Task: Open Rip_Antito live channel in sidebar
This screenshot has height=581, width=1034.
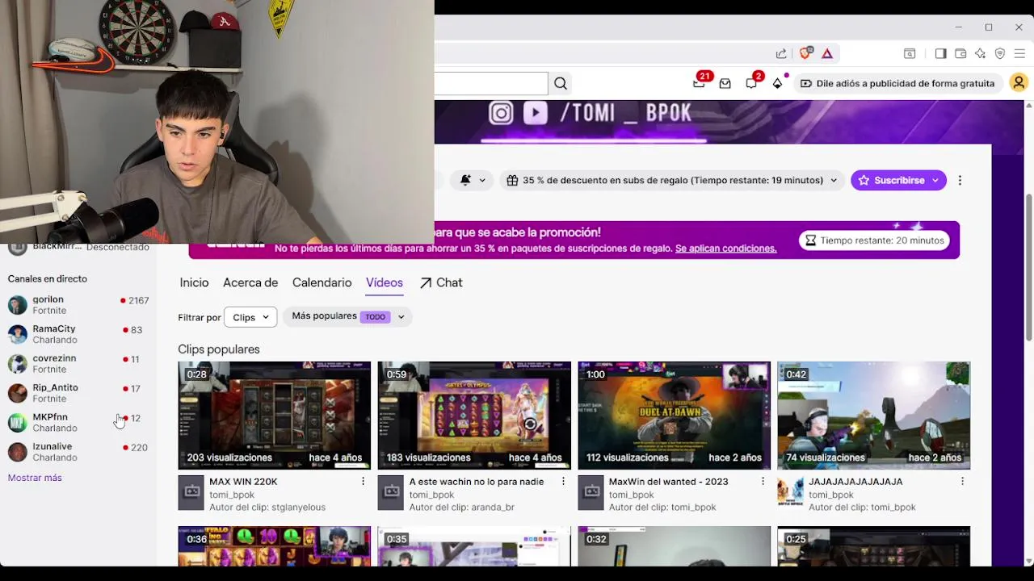Action: [x=78, y=393]
